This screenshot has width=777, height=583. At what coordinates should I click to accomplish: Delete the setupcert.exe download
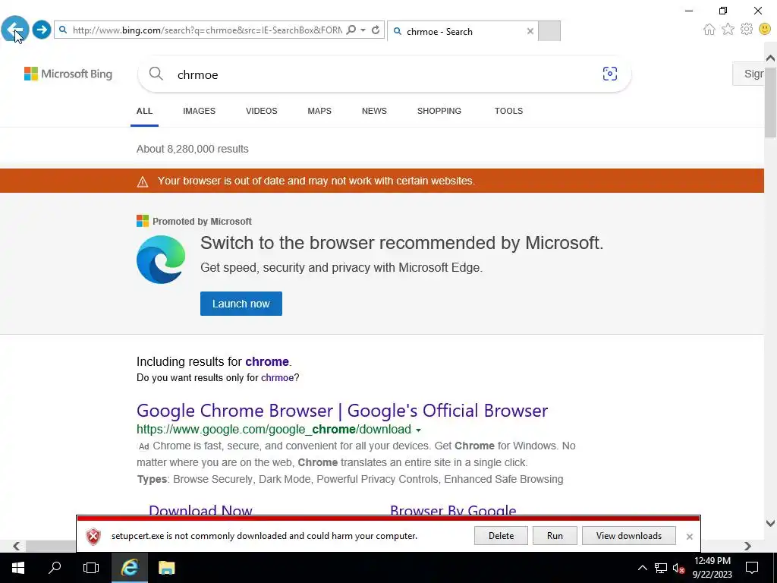click(501, 536)
